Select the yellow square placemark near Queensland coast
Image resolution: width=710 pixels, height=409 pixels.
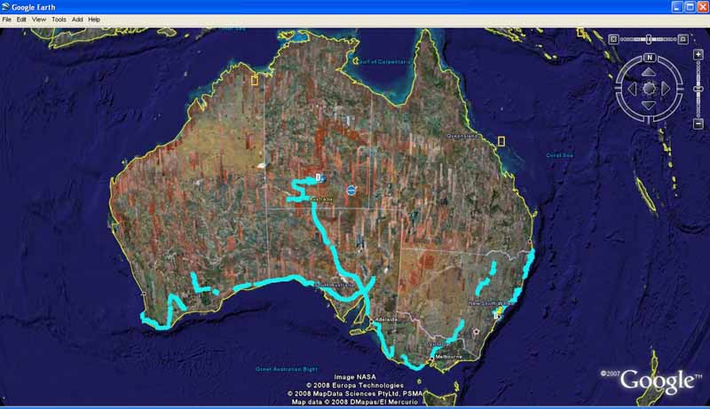coord(501,141)
